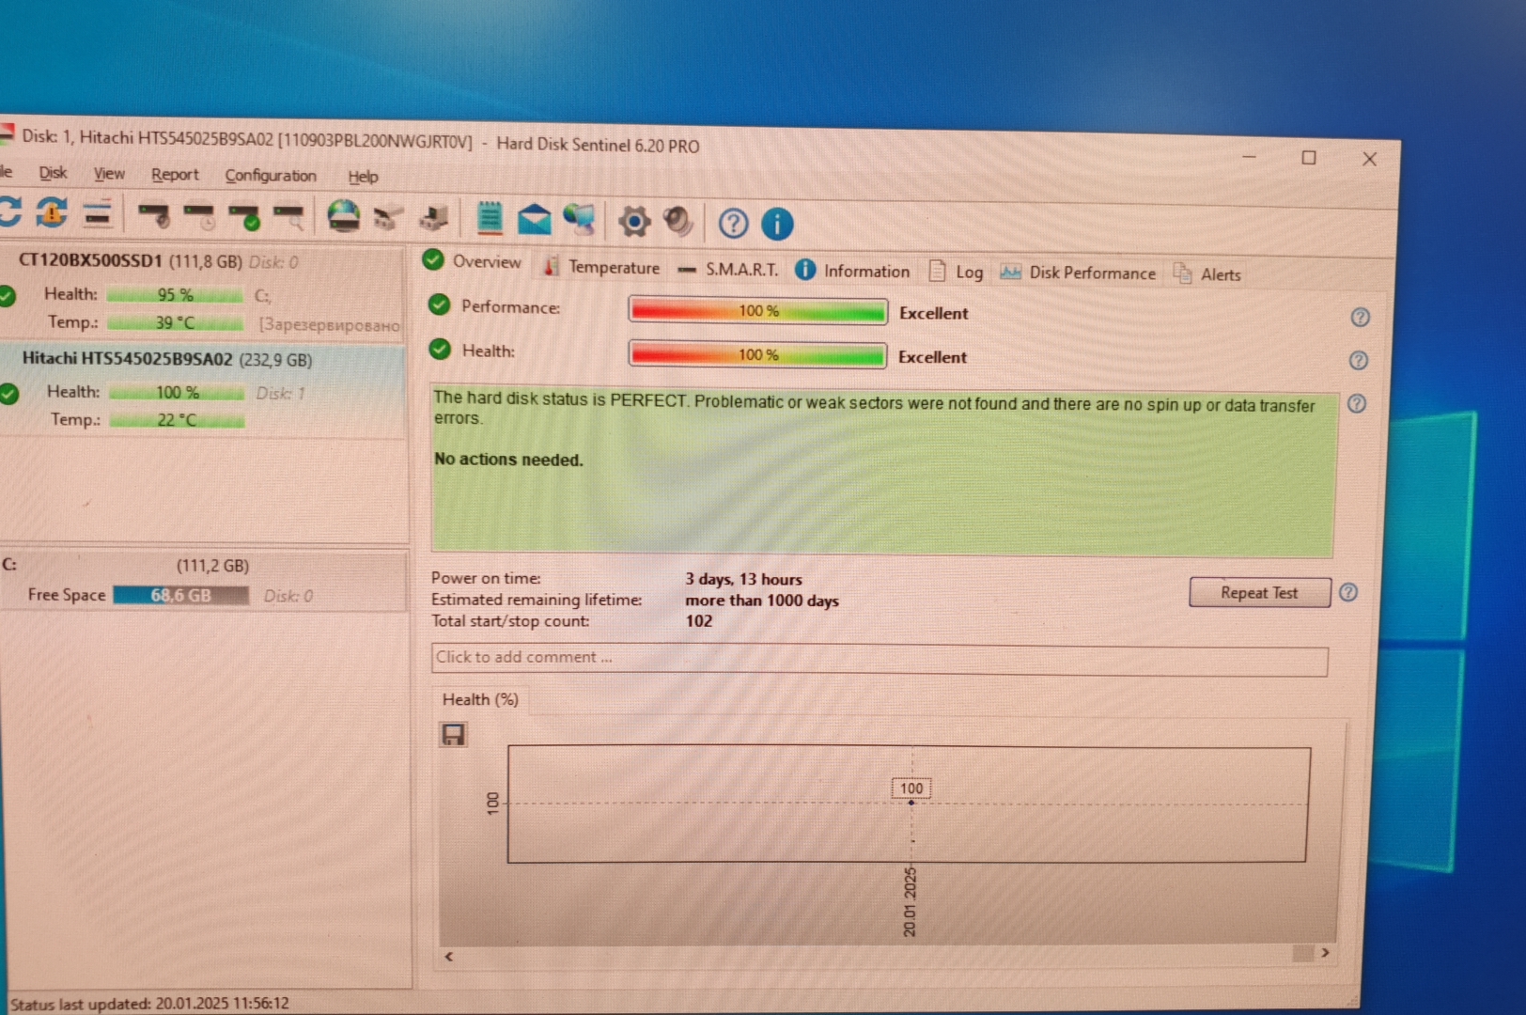This screenshot has width=1526, height=1015.
Task: Click graph scroll right arrow
Action: [x=1325, y=953]
